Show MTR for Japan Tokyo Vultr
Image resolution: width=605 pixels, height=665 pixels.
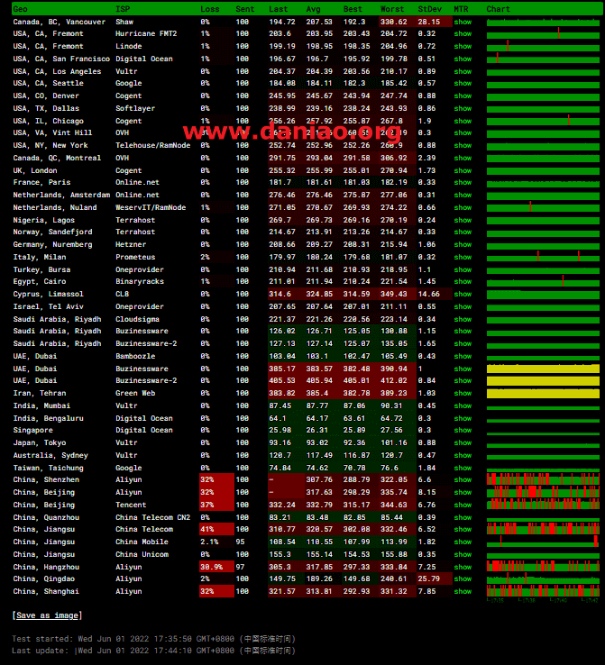[463, 442]
